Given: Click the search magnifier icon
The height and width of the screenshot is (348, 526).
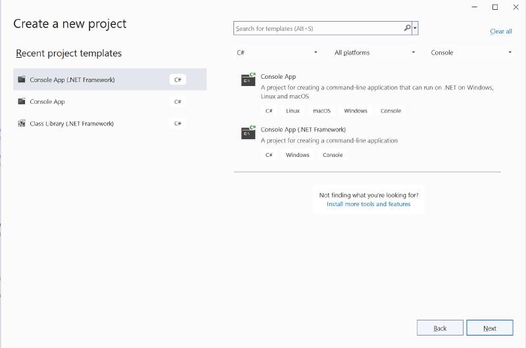Looking at the screenshot, I should pyautogui.click(x=407, y=28).
